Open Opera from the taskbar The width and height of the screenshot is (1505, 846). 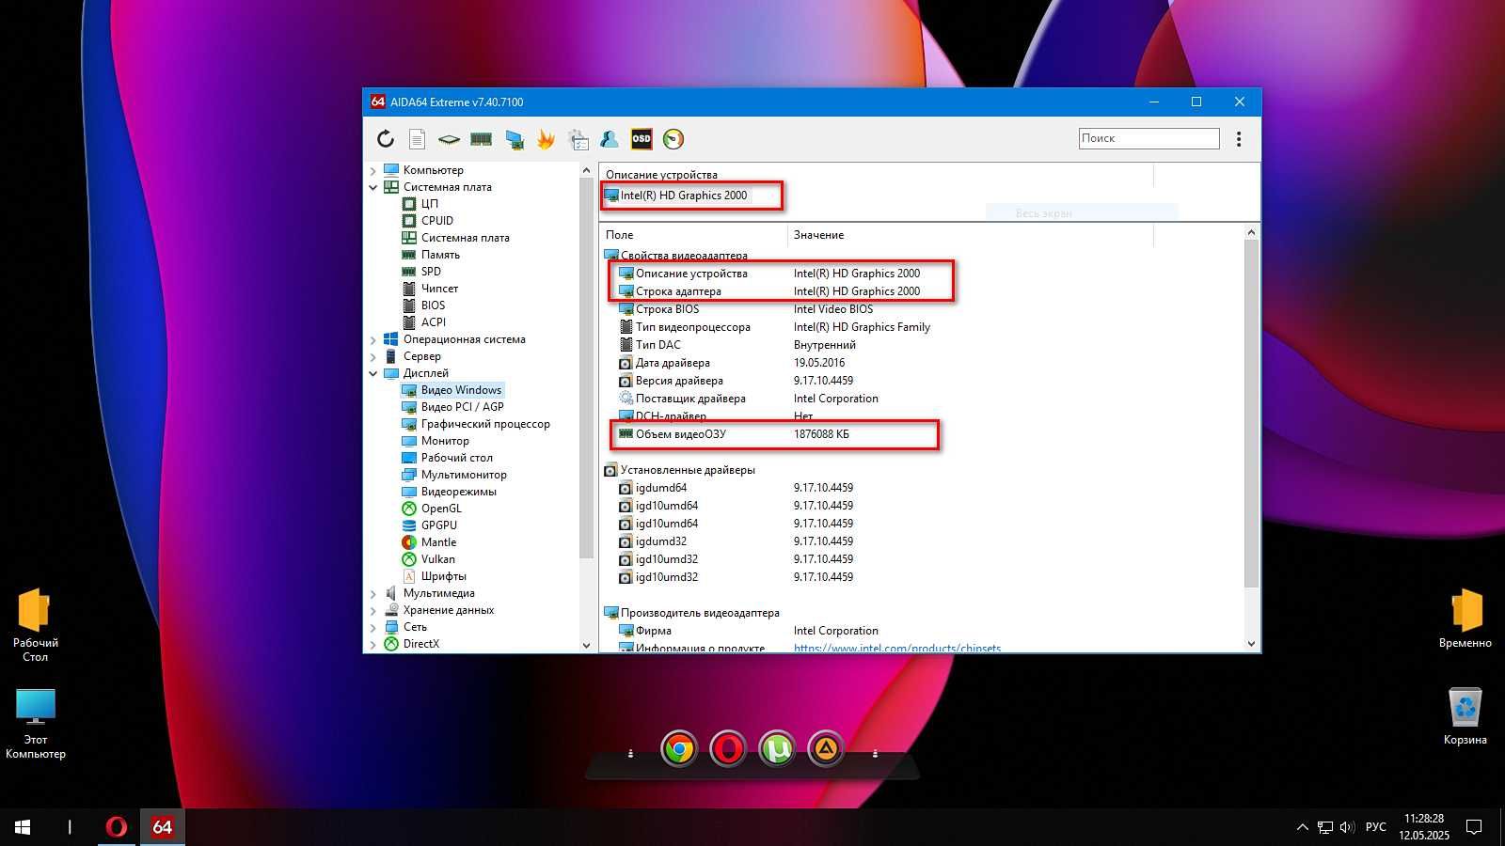(116, 827)
